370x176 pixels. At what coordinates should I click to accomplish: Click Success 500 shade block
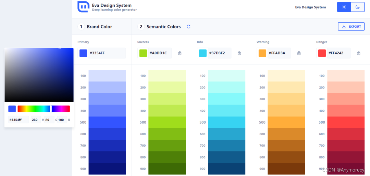point(167,122)
